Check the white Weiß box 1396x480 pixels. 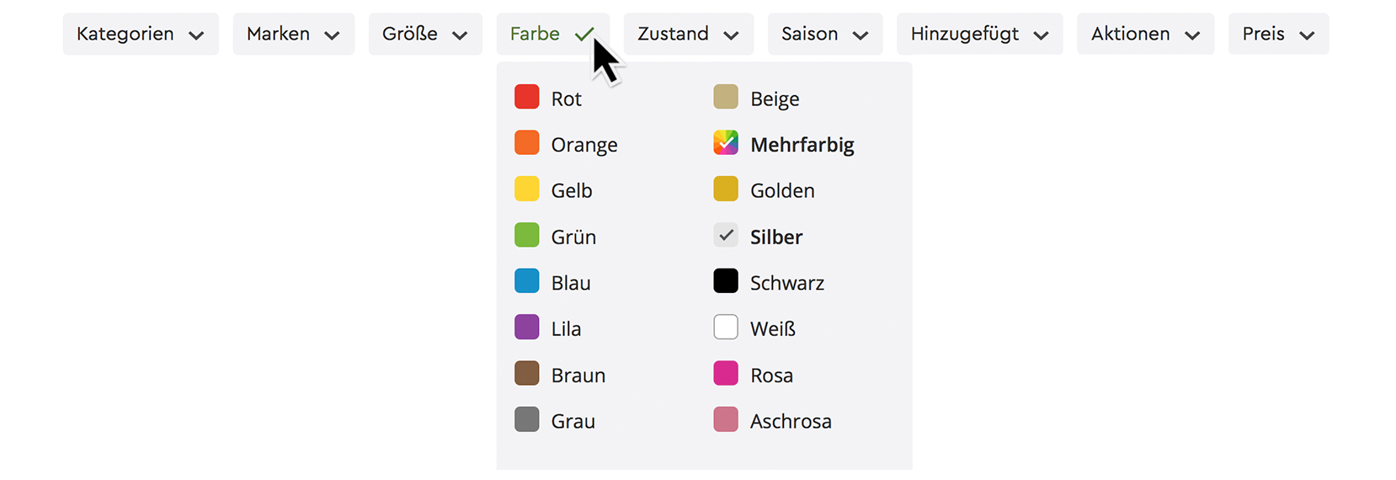coord(726,328)
